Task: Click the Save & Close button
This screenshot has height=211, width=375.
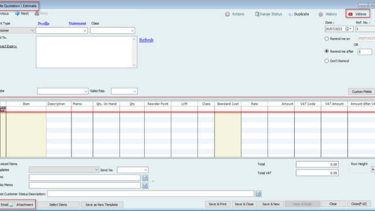Action: coord(244,204)
